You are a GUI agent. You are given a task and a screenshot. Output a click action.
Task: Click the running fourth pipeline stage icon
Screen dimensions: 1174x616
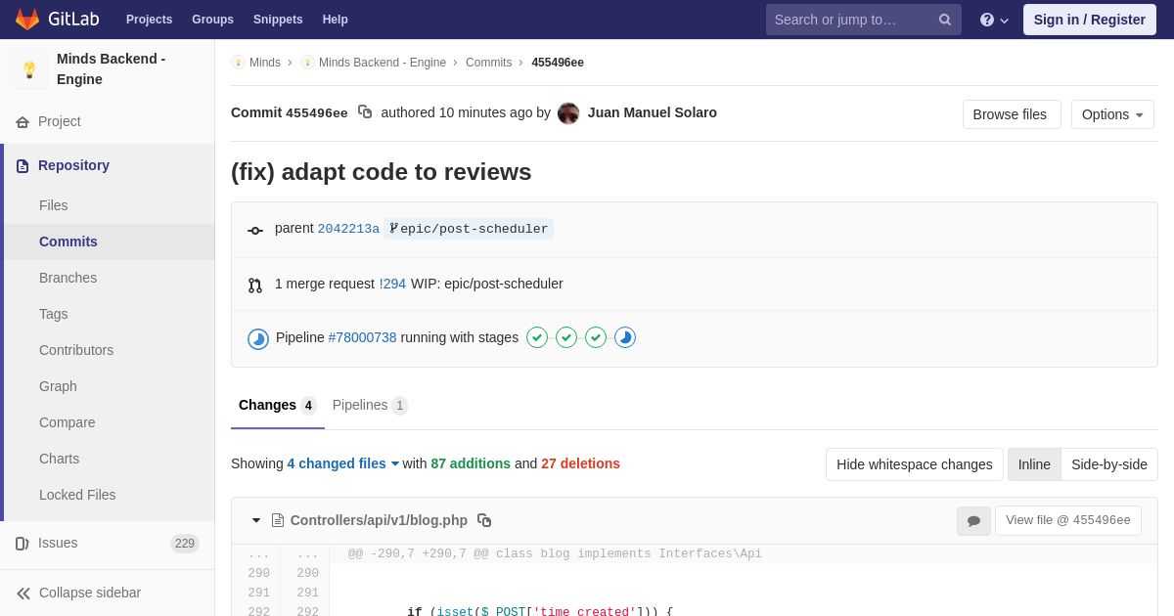click(x=625, y=337)
